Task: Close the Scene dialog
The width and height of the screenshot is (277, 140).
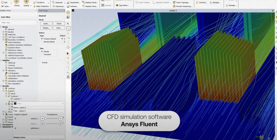Action: (63, 104)
